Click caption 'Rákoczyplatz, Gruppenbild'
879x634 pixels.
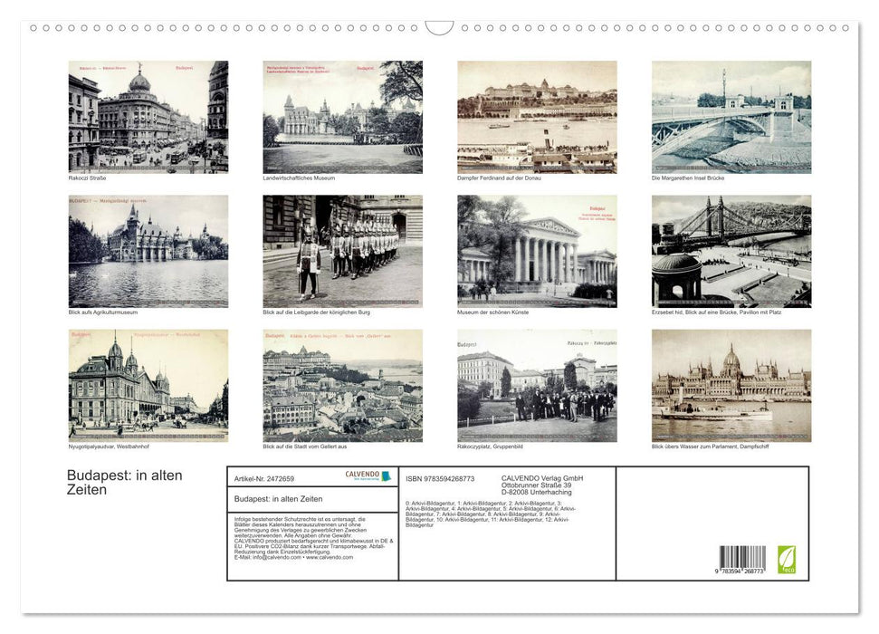pyautogui.click(x=490, y=447)
